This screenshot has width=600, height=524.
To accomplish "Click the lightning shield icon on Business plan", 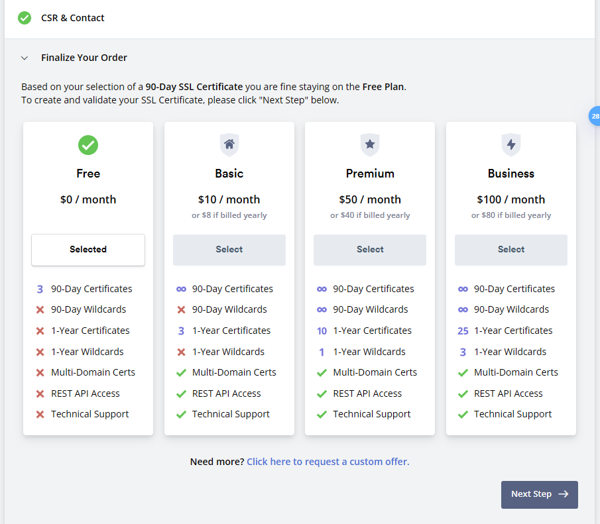I will point(511,144).
